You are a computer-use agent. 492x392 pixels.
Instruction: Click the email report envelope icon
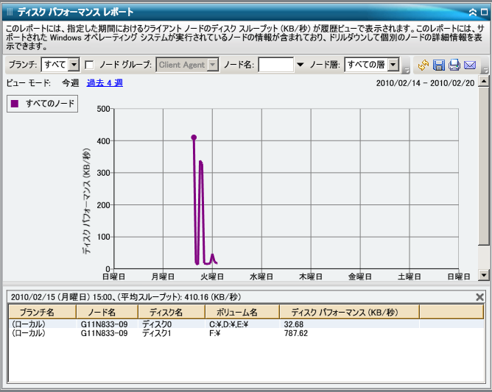[x=470, y=65]
